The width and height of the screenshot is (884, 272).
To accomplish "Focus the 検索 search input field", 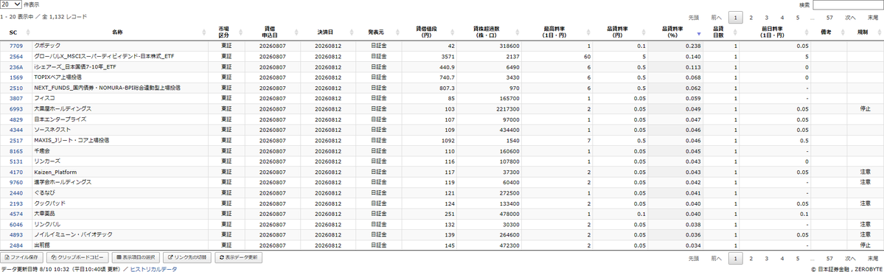I will tap(848, 4).
